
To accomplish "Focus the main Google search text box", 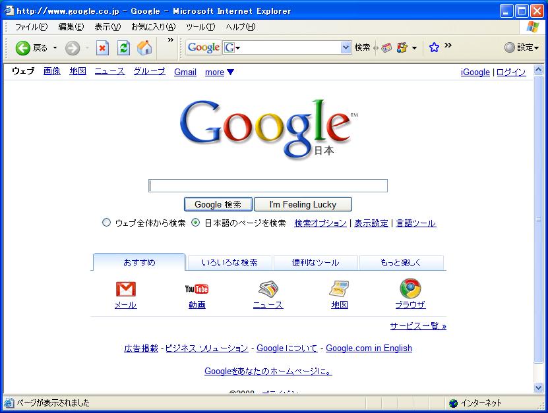I will tap(268, 186).
